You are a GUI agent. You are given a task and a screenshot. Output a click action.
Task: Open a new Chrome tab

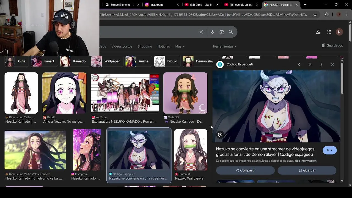tap(305, 5)
